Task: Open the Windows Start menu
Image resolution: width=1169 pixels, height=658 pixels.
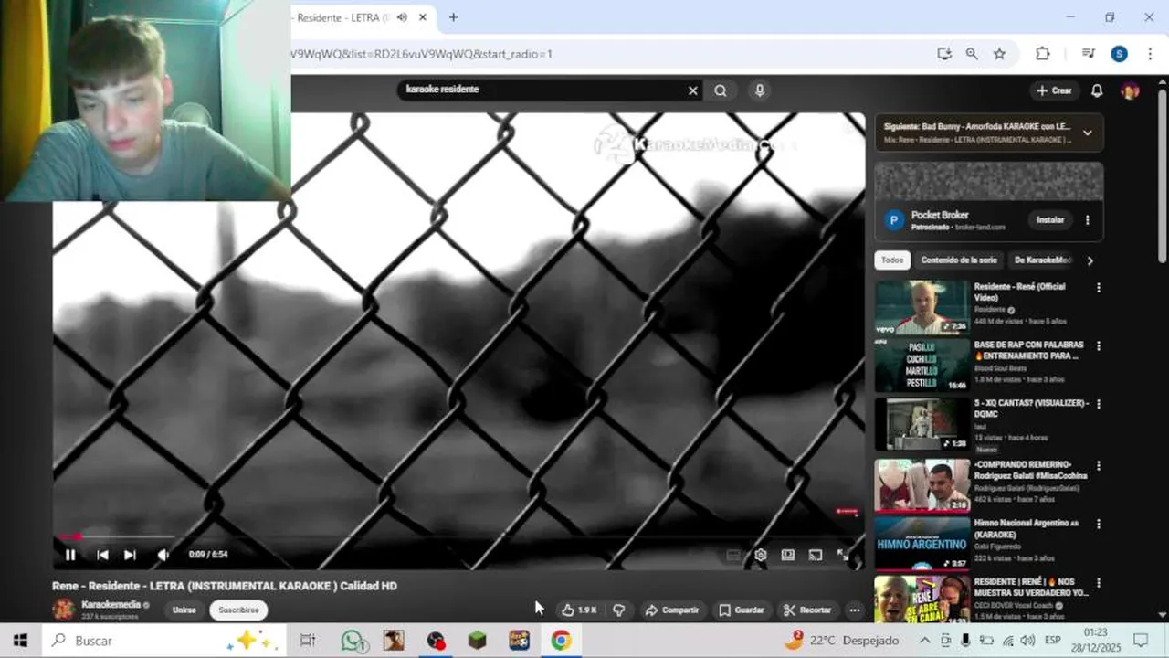Action: click(x=20, y=641)
